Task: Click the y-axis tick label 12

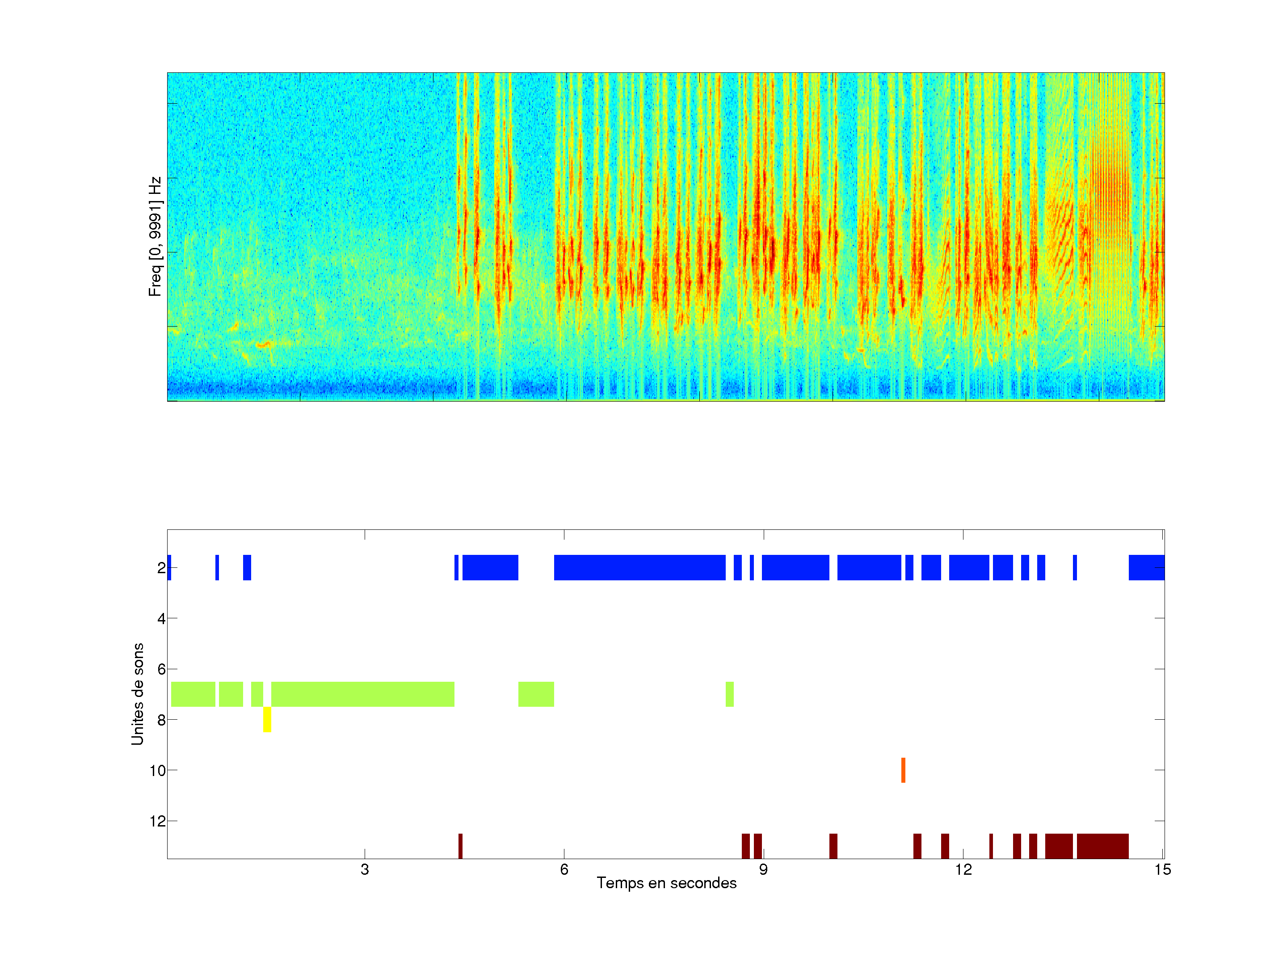Action: [157, 821]
